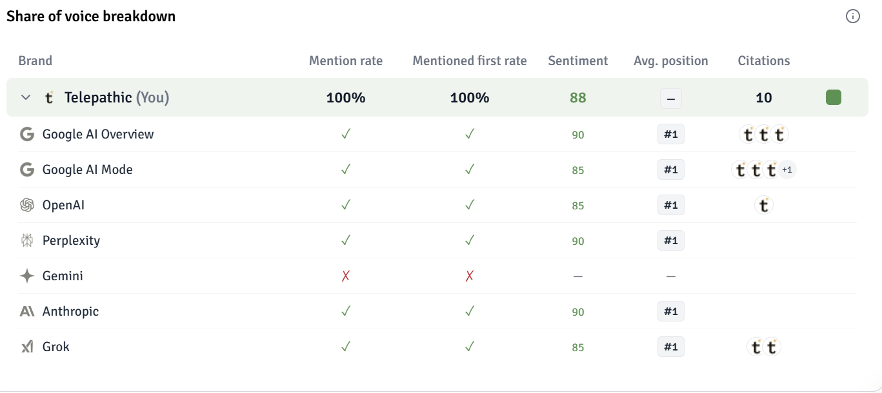The height and width of the screenshot is (393, 882).
Task: Click the Avg. position column header
Action: [670, 61]
